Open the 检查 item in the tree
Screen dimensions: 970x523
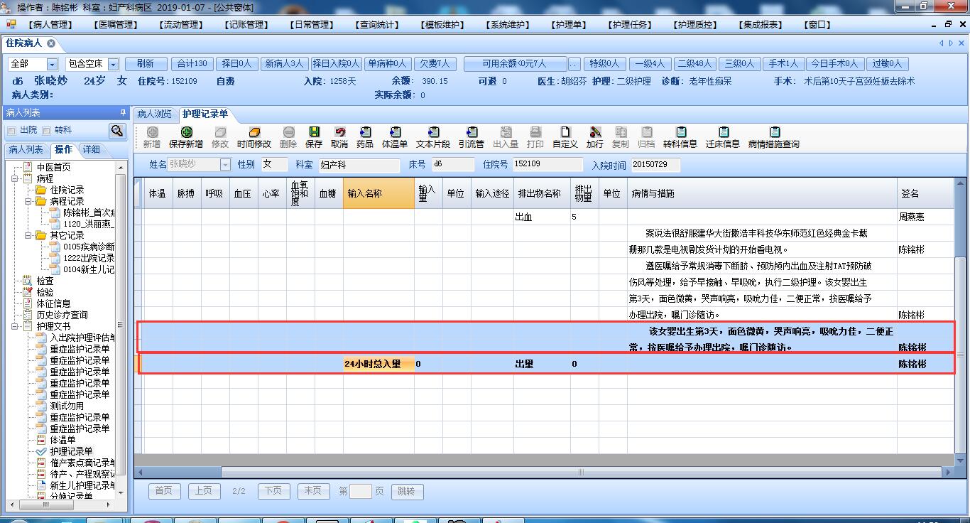coord(45,281)
